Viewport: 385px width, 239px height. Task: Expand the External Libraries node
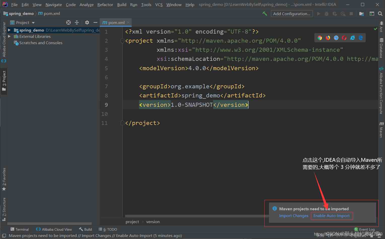coord(9,36)
